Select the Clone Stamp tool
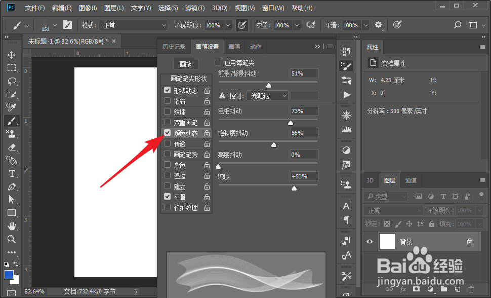This screenshot has width=491, height=298. (12, 134)
